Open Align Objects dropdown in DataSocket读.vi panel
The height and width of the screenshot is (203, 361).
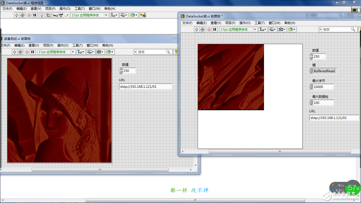tap(263, 30)
